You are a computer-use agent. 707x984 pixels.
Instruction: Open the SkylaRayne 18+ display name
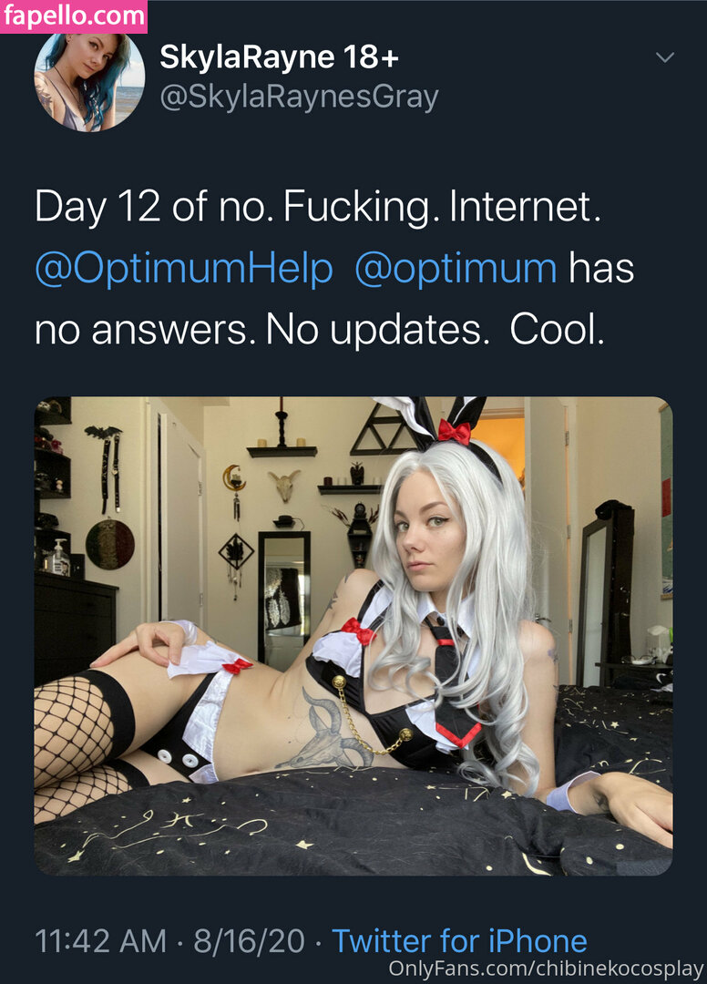tap(279, 57)
